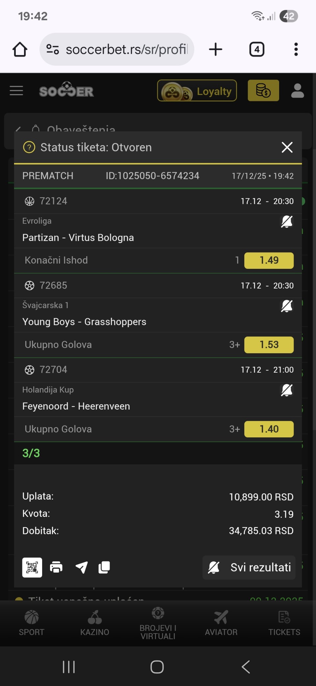Tap the soccerbet.rs address bar
Viewport: 316px width, 686px height.
[126, 49]
